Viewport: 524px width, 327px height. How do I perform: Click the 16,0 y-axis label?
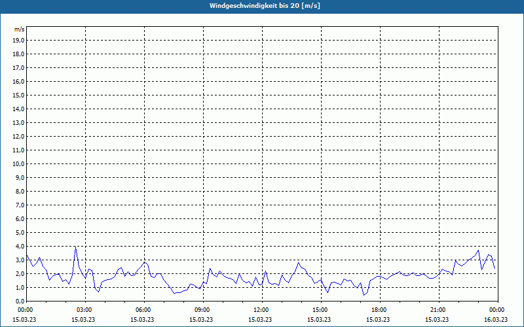[x=18, y=81]
